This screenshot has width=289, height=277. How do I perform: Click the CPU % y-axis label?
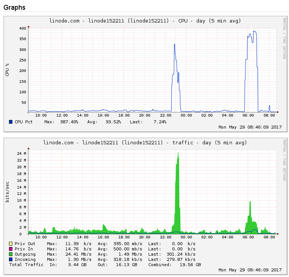pyautogui.click(x=7, y=70)
